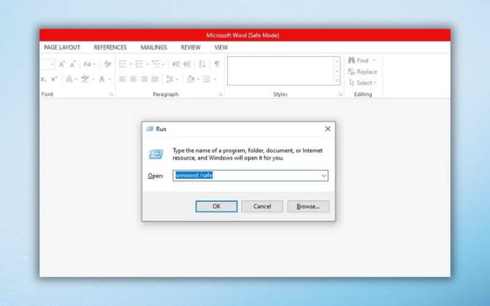Expand the Multilevel List dropdown arrow
This screenshot has height=306, width=490.
coord(163,64)
